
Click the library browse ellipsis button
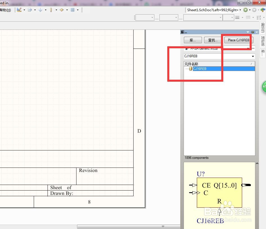tap(253, 48)
